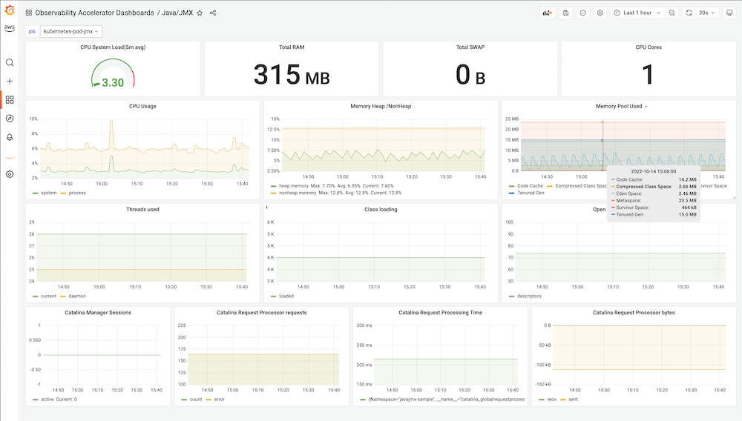Open the Memory Pool Used panel menu
The image size is (742, 421).
click(x=622, y=106)
